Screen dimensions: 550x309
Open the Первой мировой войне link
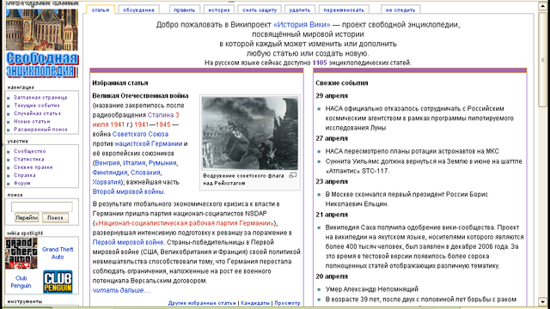pyautogui.click(x=128, y=242)
